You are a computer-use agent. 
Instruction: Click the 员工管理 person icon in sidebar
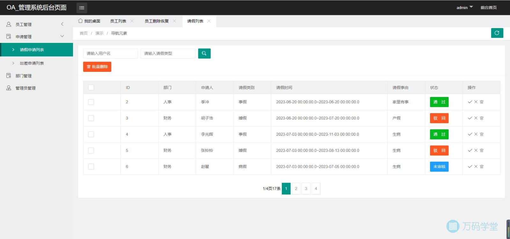tap(9, 24)
